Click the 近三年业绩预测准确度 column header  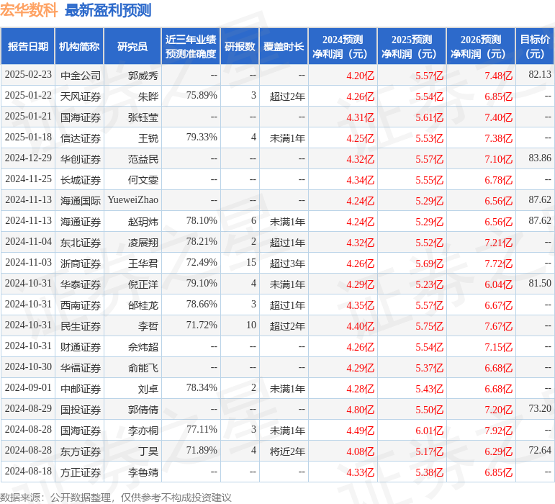[x=190, y=47]
